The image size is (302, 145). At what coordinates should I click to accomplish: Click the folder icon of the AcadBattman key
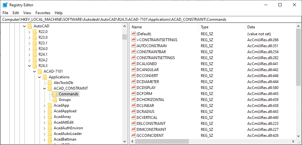click(50, 139)
